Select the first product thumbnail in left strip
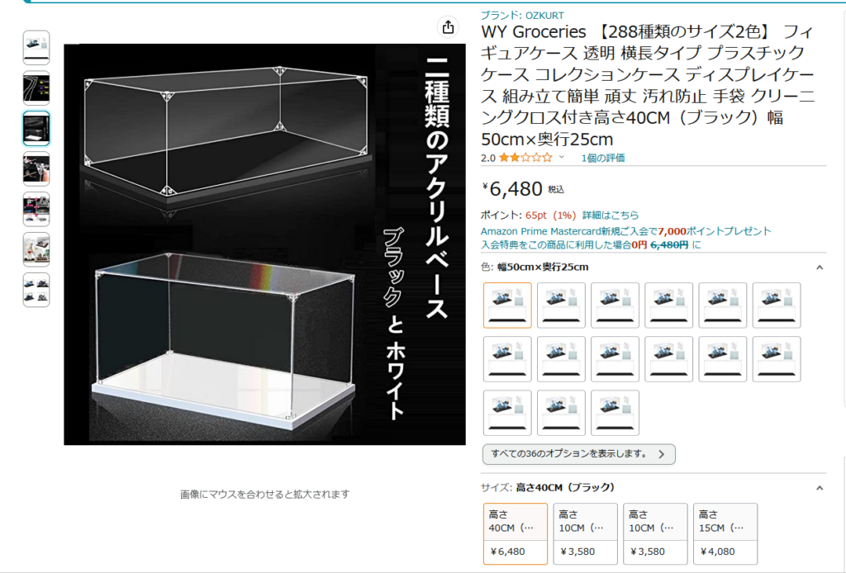846x573 pixels. (x=36, y=47)
